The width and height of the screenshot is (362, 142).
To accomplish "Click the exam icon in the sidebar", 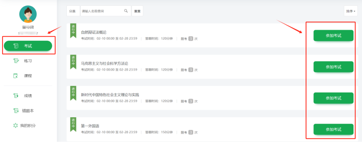I will coord(16,46).
